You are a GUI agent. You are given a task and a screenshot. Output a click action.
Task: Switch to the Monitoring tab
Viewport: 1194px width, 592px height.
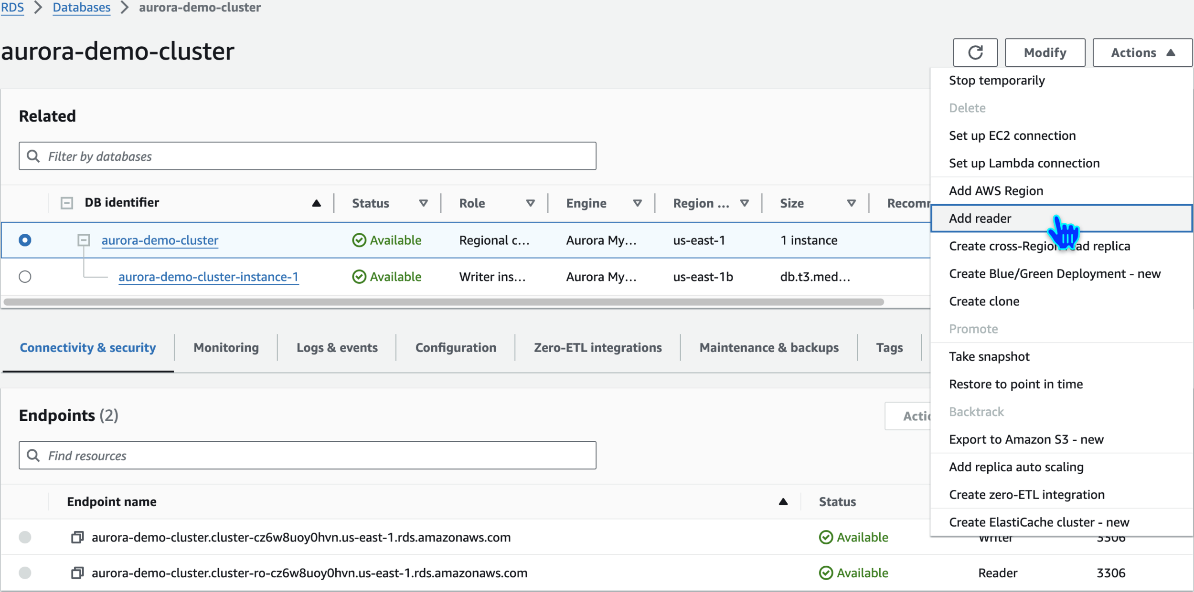pyautogui.click(x=226, y=348)
